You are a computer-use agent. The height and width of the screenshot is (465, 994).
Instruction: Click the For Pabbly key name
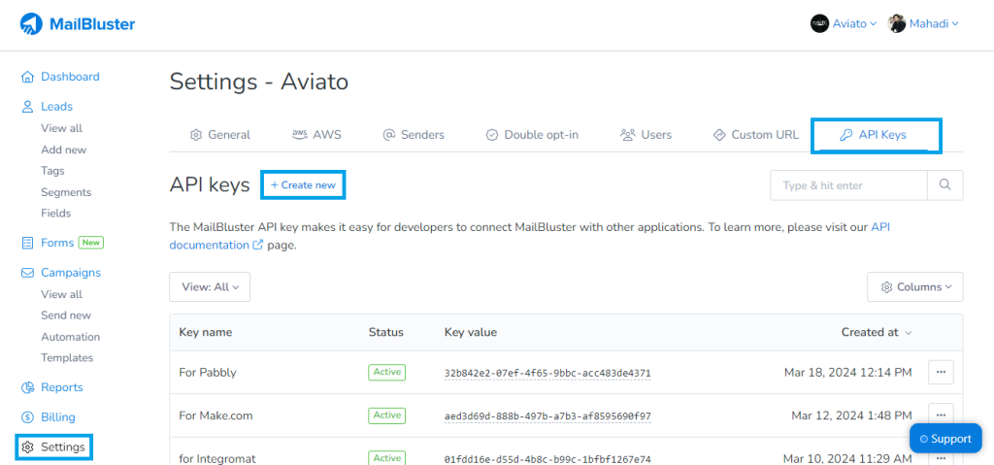pyautogui.click(x=208, y=373)
